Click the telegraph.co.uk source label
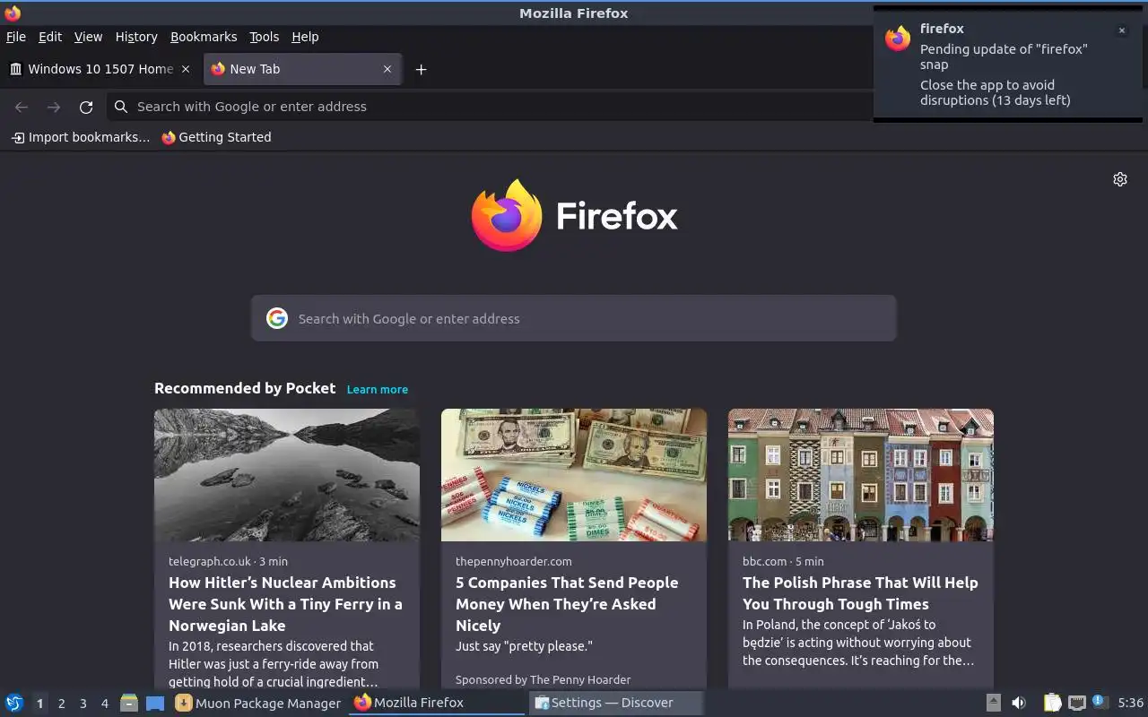 coord(210,561)
